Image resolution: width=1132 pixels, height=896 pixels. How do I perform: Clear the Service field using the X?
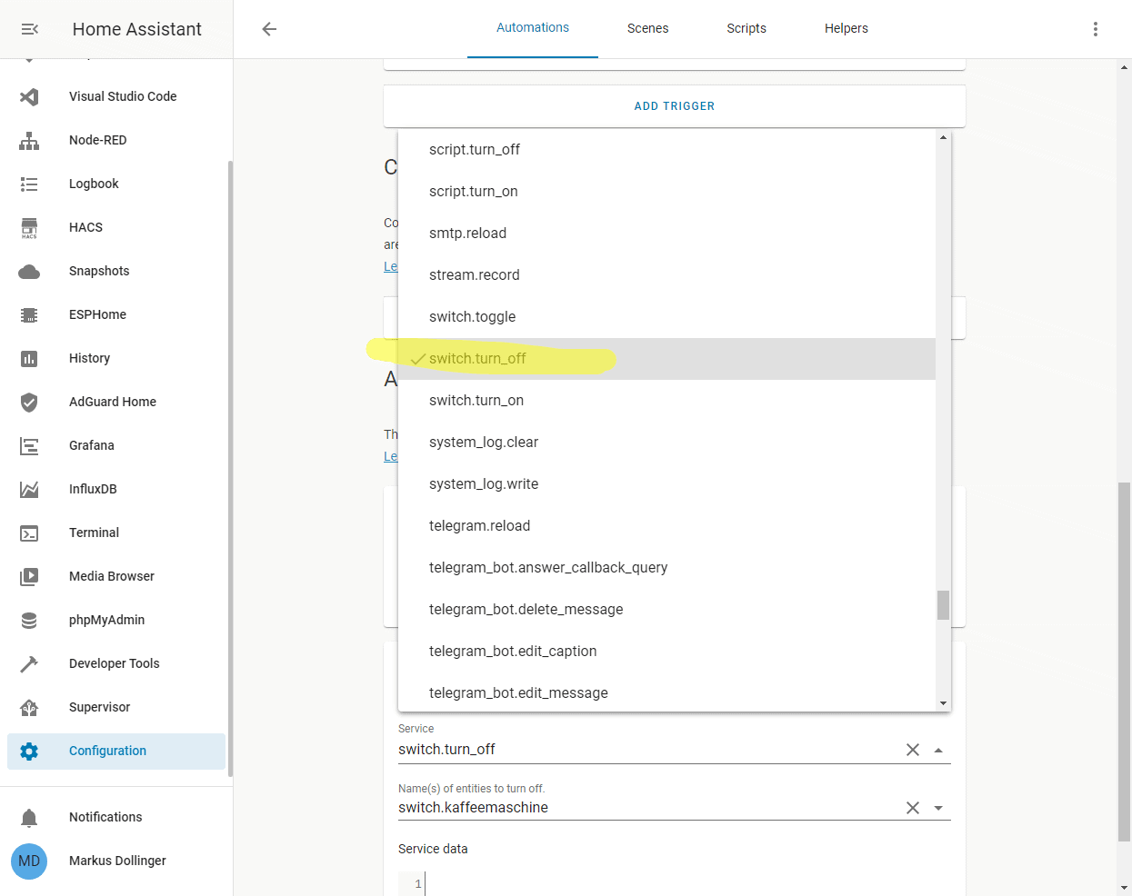tap(913, 750)
